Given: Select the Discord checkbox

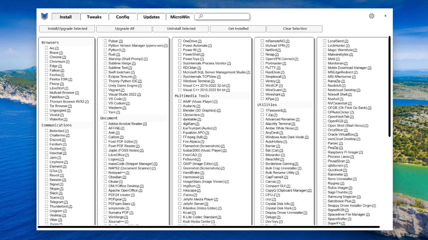Looking at the screenshot, I should (47, 140).
